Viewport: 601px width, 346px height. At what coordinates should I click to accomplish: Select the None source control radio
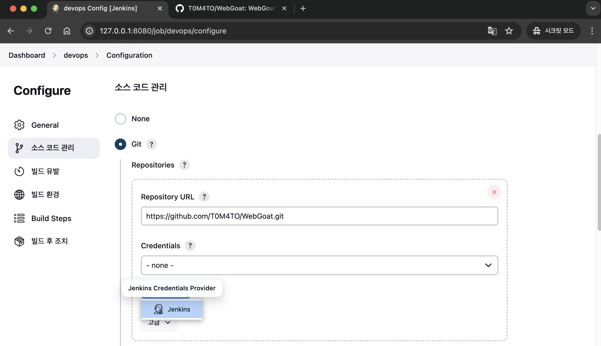point(120,119)
